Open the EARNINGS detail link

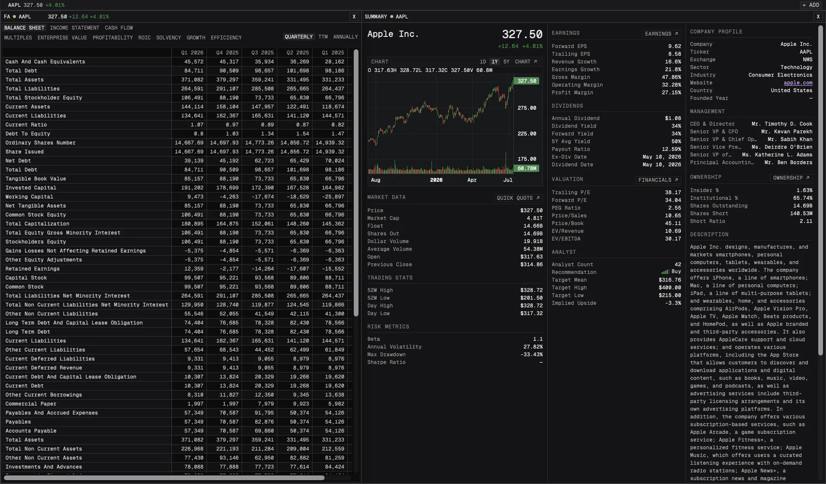pyautogui.click(x=662, y=34)
